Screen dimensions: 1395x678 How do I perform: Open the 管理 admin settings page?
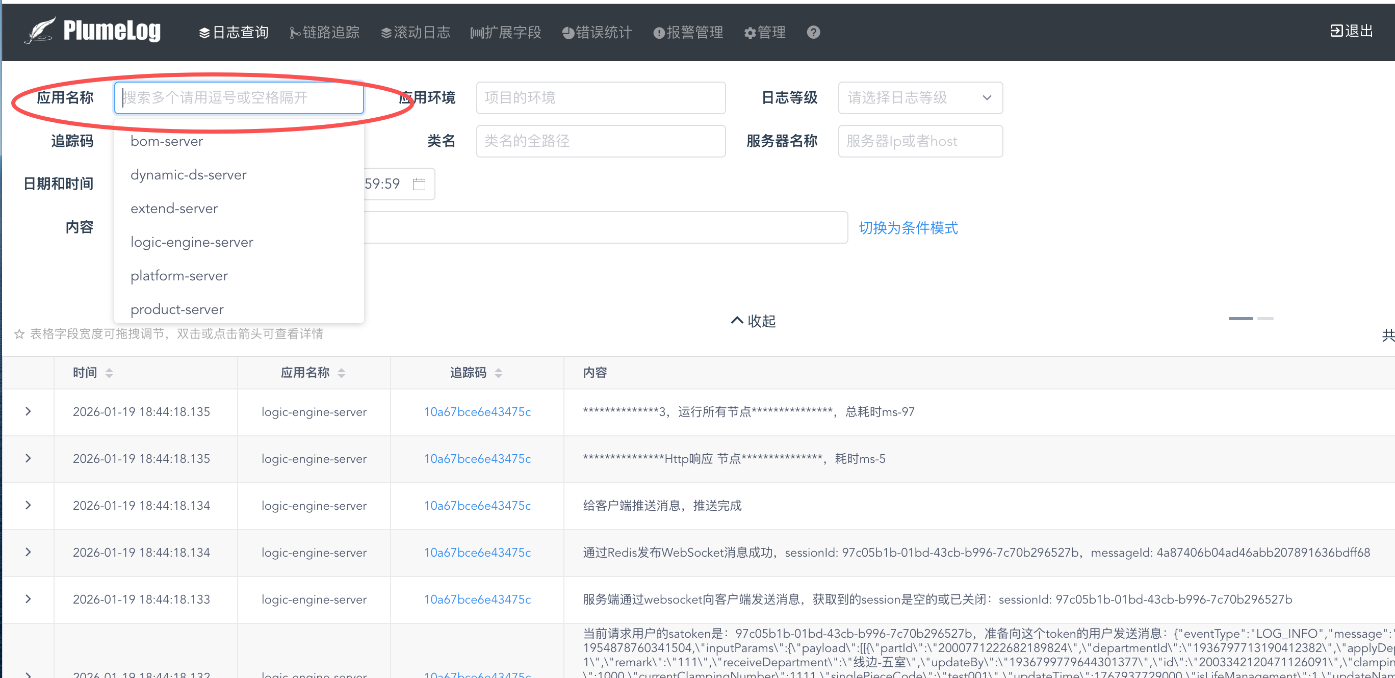tap(765, 33)
